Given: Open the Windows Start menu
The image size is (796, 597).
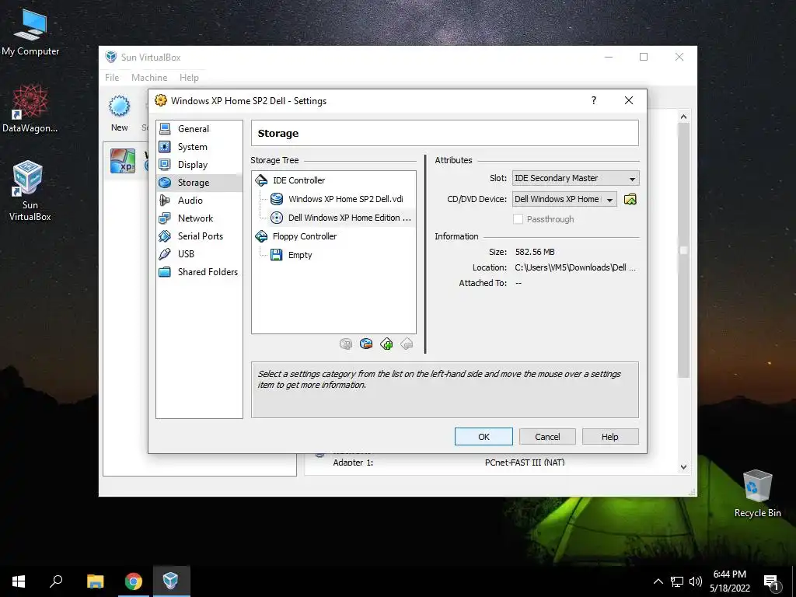Looking at the screenshot, I should 19,581.
